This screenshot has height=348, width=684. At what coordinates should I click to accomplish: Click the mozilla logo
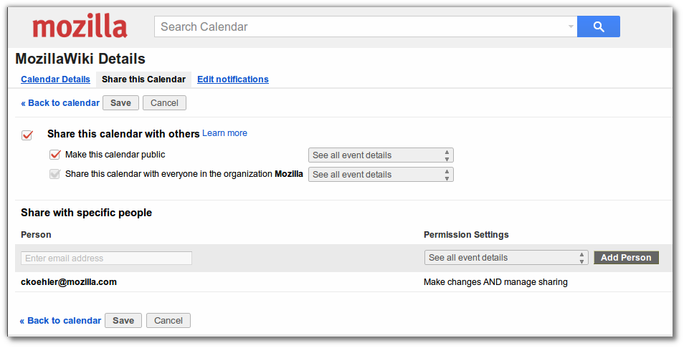point(80,26)
